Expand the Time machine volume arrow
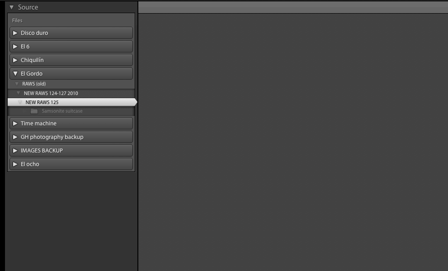448x271 pixels. (15, 124)
